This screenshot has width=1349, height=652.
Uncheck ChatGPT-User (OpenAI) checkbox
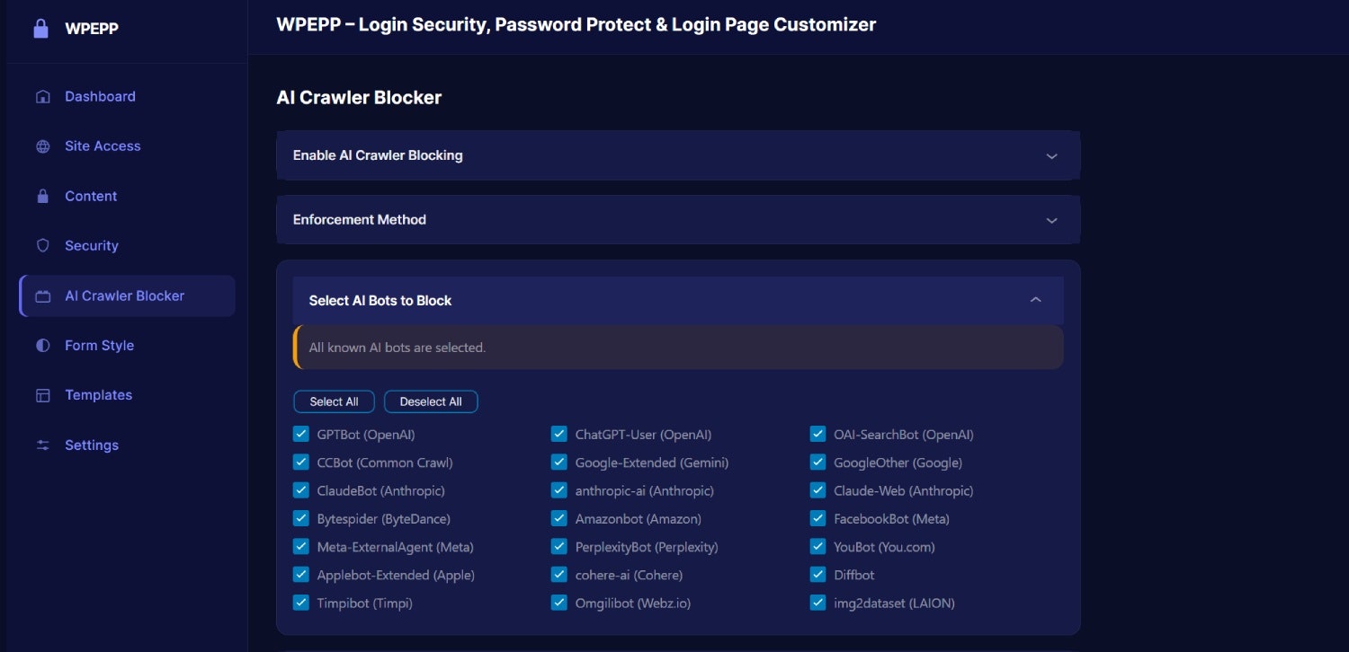559,435
